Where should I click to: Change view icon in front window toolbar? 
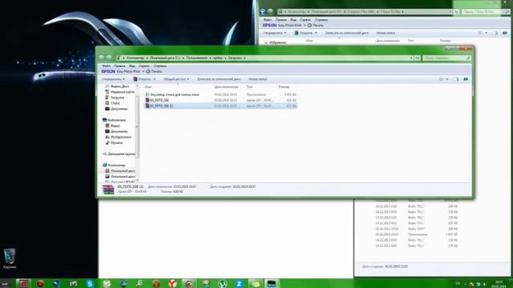click(x=442, y=79)
